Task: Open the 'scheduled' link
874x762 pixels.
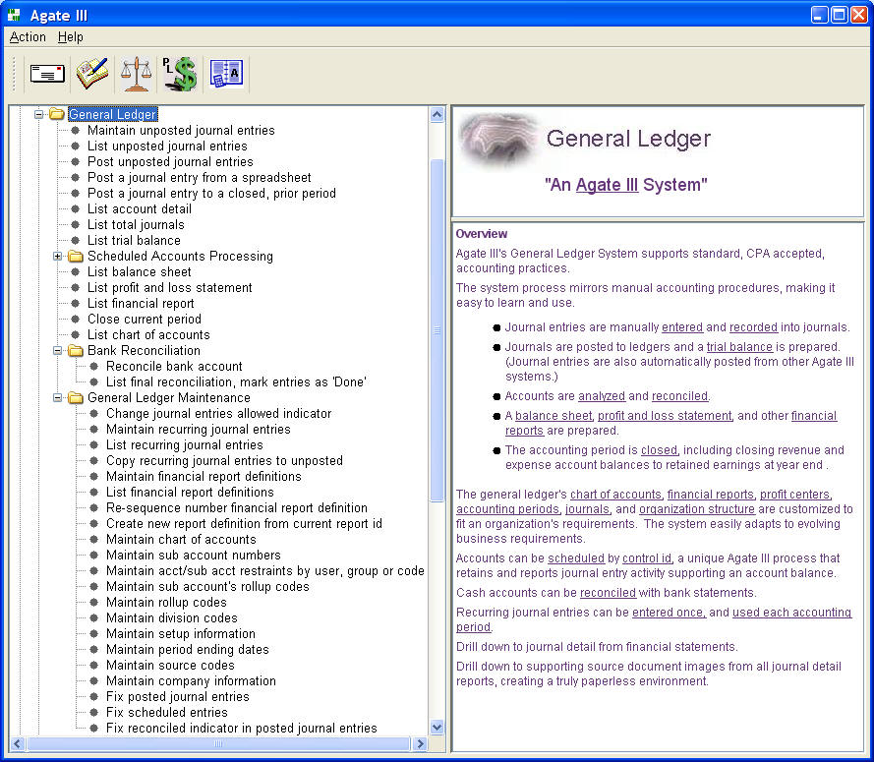Action: [576, 558]
